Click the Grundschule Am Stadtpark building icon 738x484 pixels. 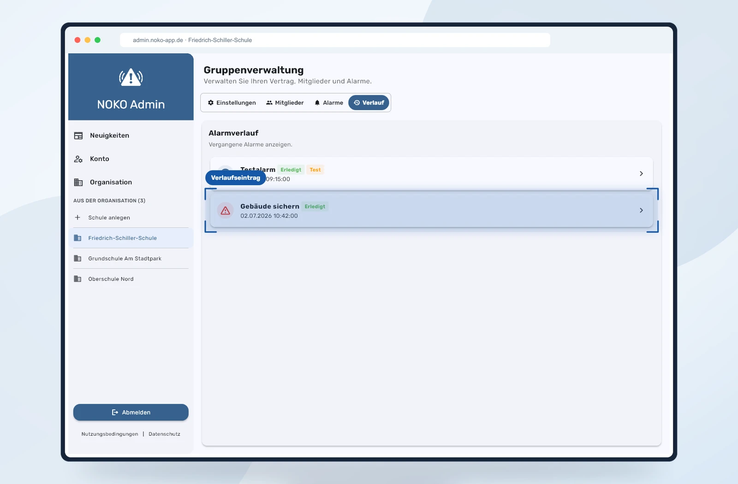click(x=77, y=259)
